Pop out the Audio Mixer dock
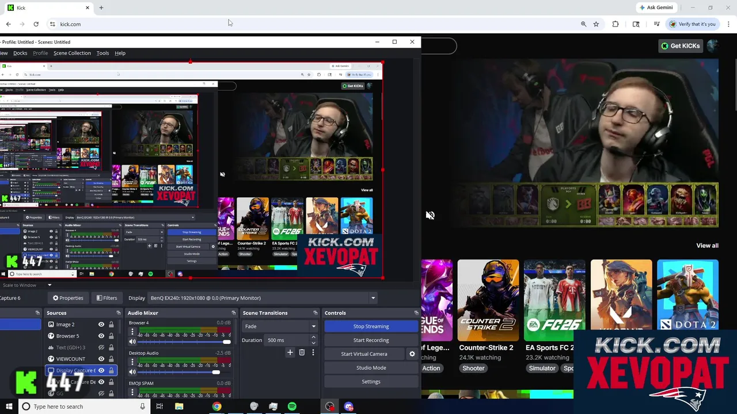The image size is (737, 414). coord(234,313)
